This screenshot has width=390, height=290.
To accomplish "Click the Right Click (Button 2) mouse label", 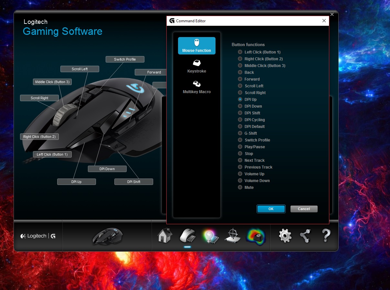I will [39, 137].
